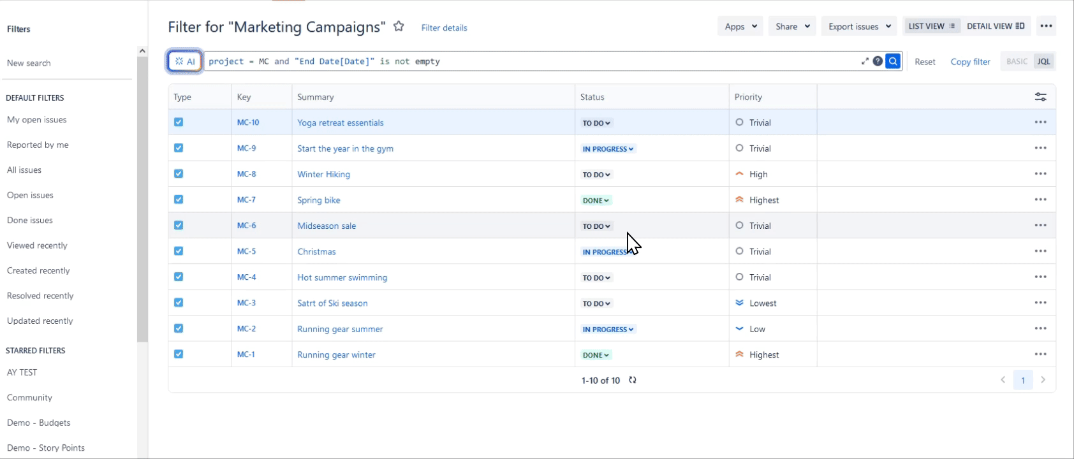
Task: Click the Low priority icon for MC-2
Action: [739, 329]
